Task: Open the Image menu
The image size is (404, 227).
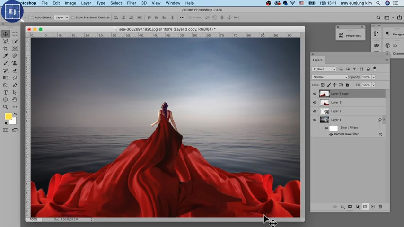Action: [70, 3]
